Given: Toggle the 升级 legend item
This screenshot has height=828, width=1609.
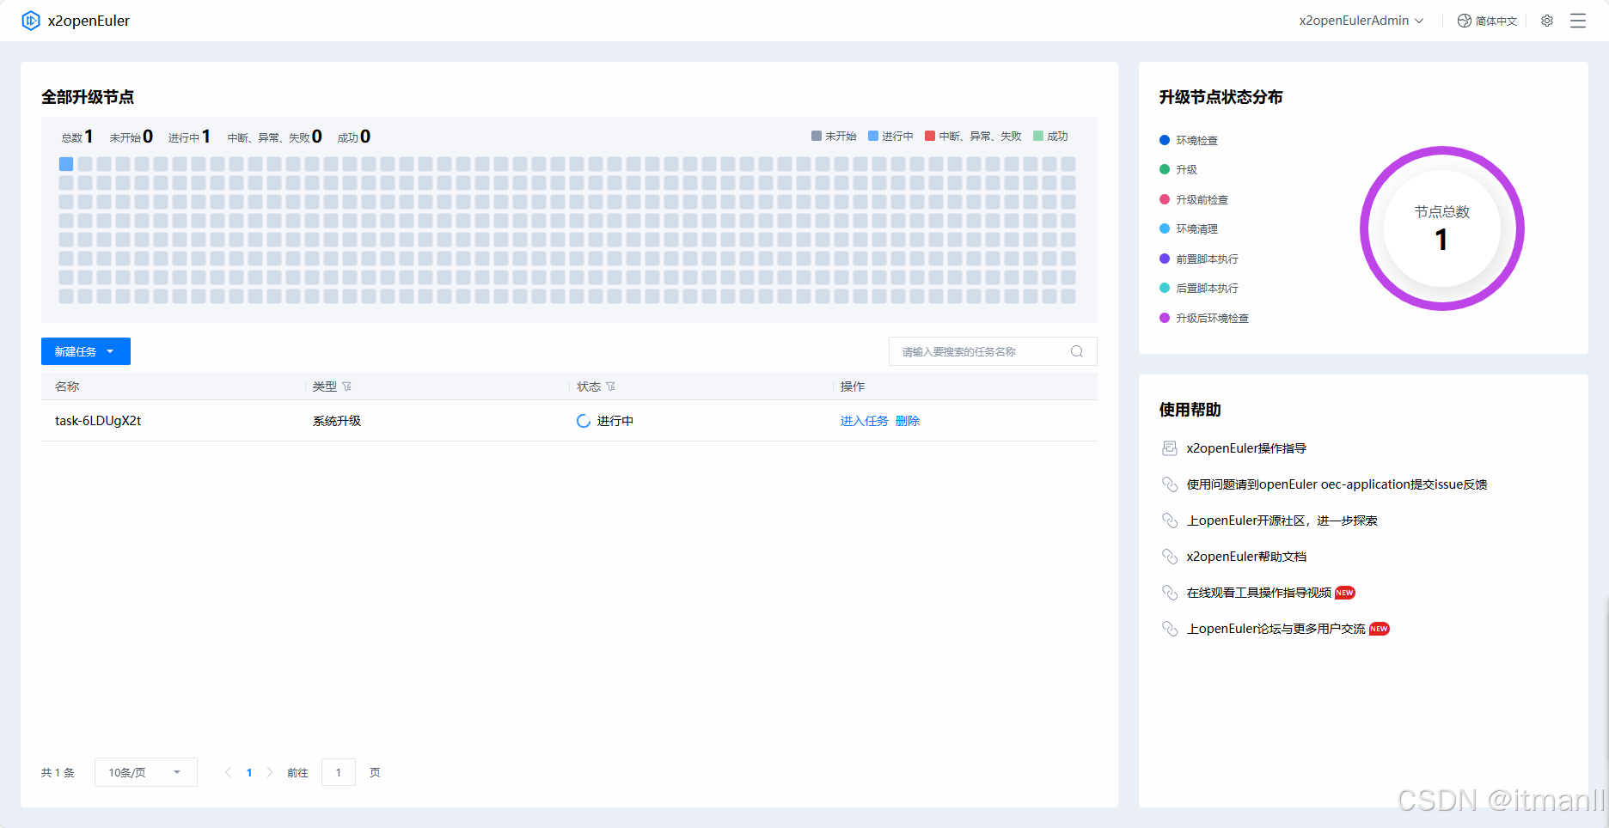Looking at the screenshot, I should click(1178, 170).
